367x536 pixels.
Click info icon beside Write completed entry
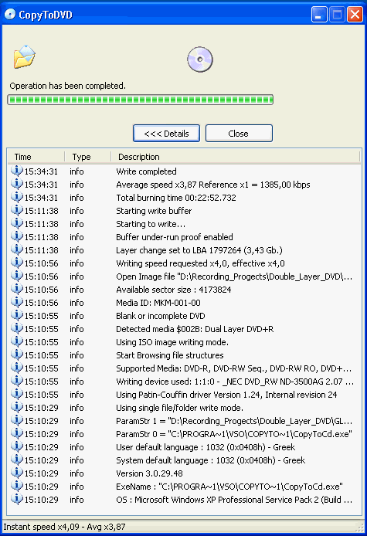(16, 171)
